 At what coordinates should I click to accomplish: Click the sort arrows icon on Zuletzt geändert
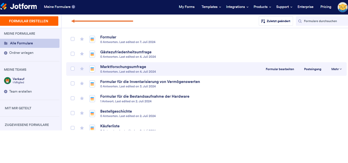coord(263,21)
